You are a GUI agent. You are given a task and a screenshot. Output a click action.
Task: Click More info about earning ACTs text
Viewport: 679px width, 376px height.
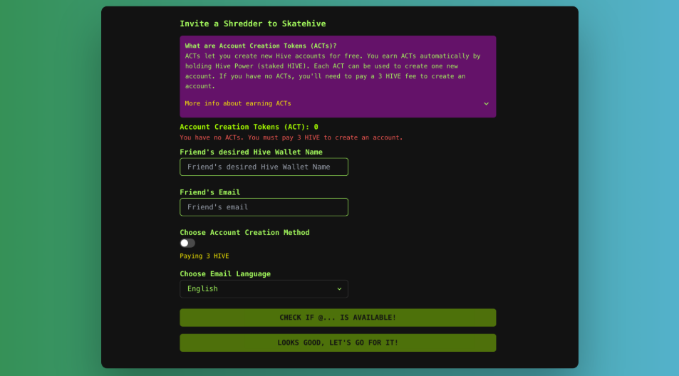click(238, 103)
